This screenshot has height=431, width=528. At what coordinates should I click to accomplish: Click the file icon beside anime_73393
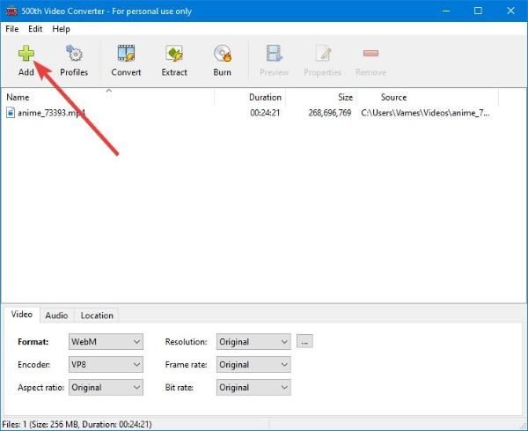(11, 113)
